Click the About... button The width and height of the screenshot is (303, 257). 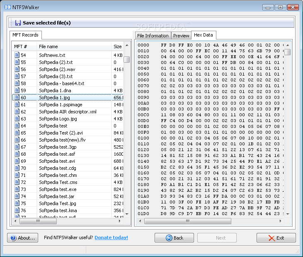[x=23, y=237]
